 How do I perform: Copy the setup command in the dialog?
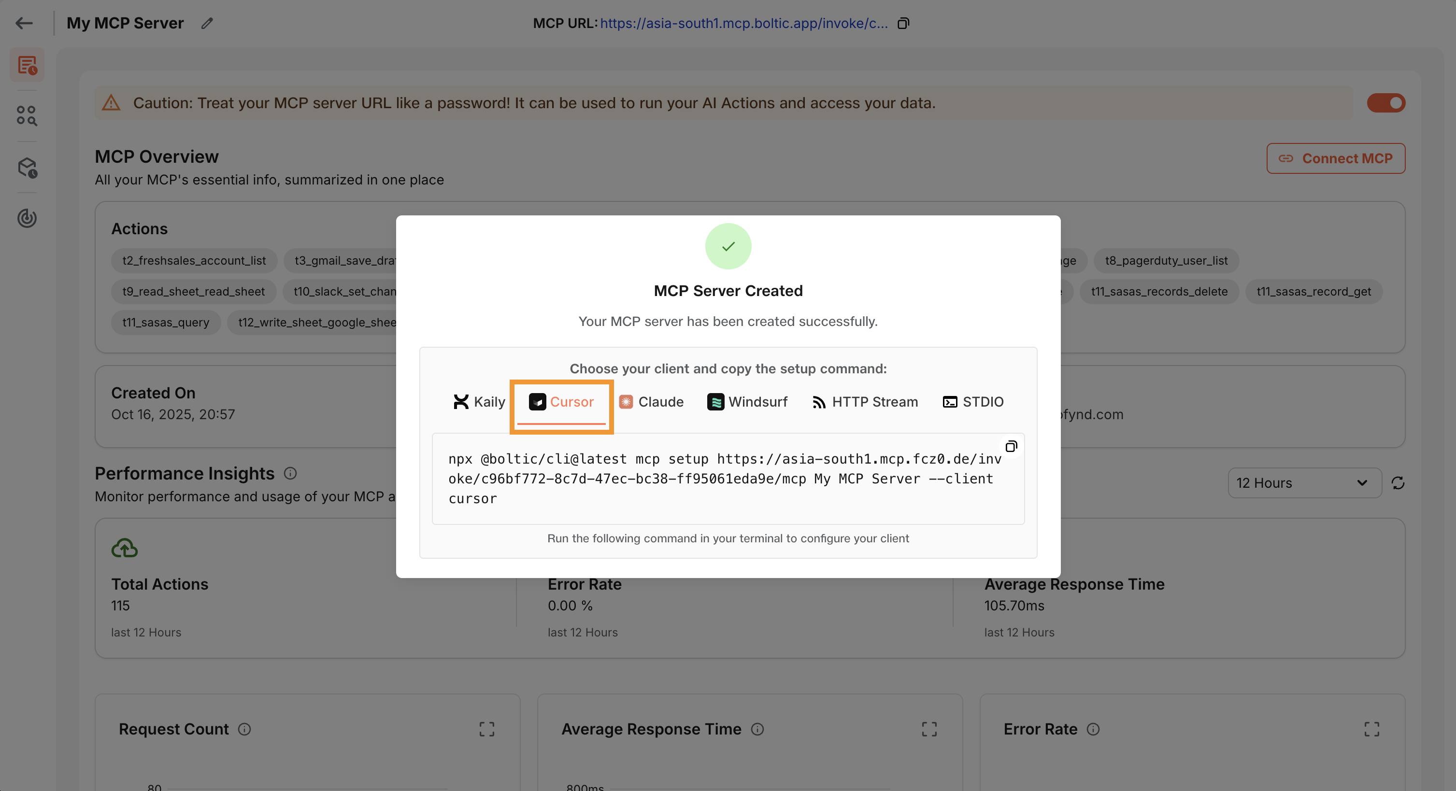pyautogui.click(x=1011, y=446)
